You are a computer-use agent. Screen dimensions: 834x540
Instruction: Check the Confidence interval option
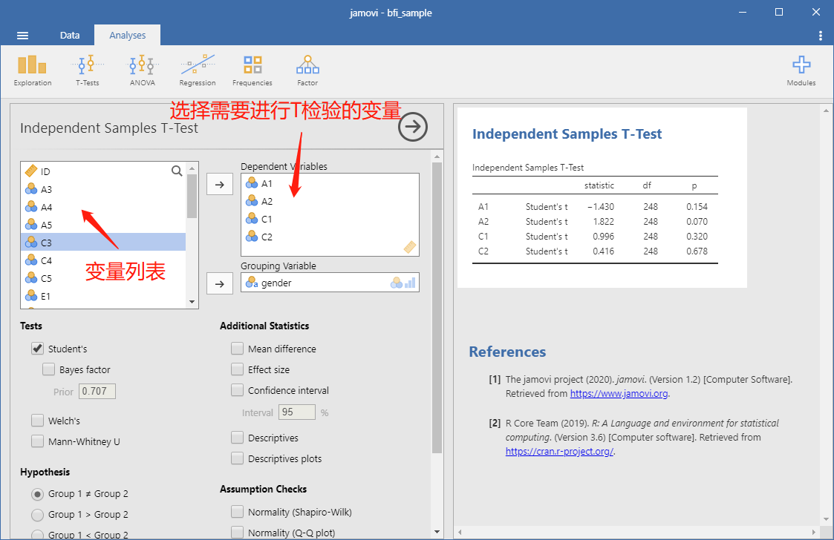tap(237, 390)
